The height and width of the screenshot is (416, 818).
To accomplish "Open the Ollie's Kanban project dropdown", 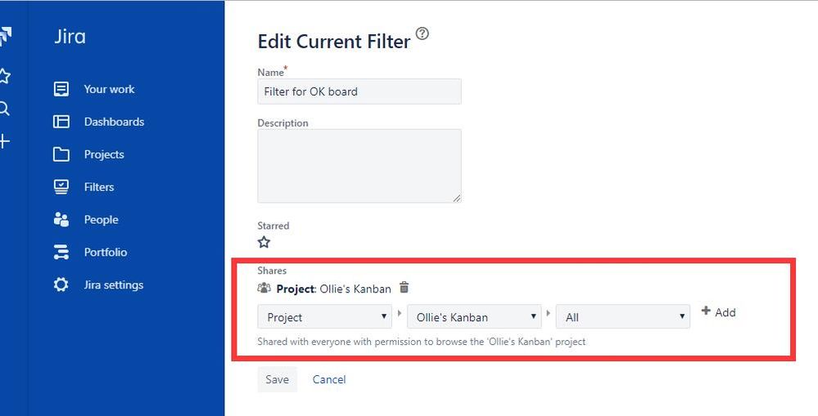I will pyautogui.click(x=474, y=317).
